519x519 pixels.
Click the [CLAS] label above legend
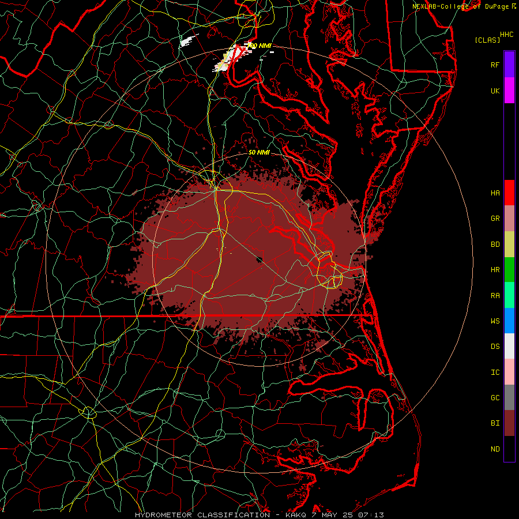[487, 40]
